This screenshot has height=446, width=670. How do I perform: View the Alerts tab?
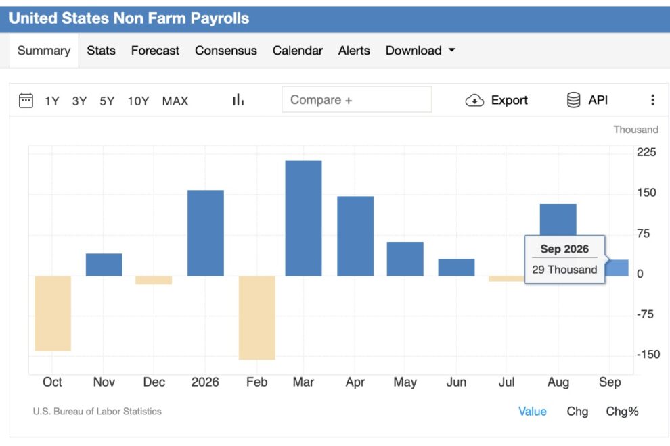point(354,51)
